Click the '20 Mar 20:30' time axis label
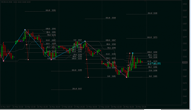The width and height of the screenshot is (191, 110). tap(141, 107)
